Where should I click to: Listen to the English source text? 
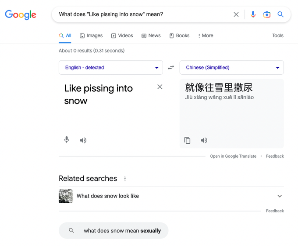pyautogui.click(x=83, y=140)
